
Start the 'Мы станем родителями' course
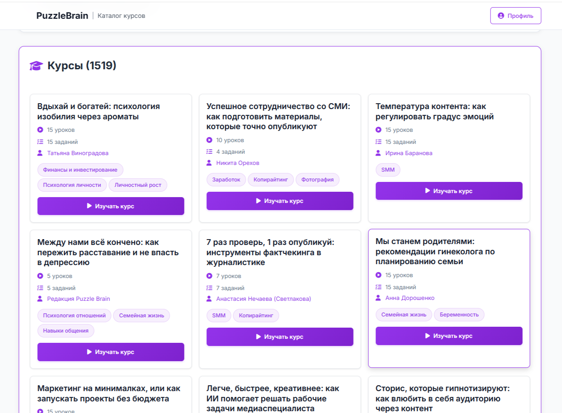[449, 336]
